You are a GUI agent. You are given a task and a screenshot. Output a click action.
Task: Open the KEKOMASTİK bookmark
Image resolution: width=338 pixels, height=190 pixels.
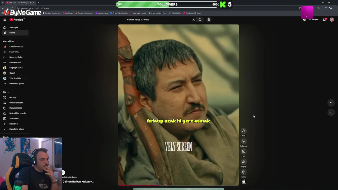coord(175,13)
